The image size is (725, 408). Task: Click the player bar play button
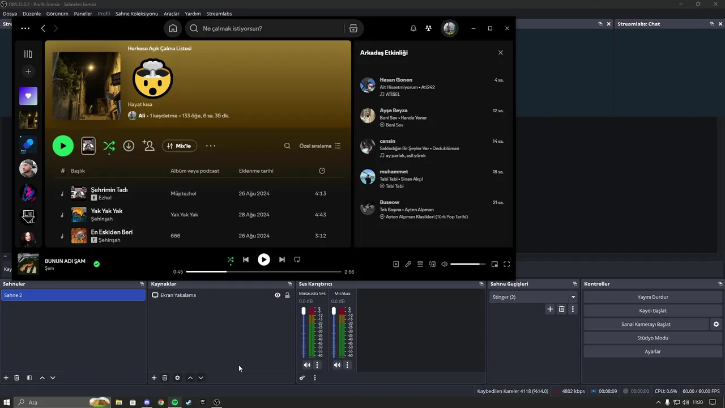tap(264, 260)
